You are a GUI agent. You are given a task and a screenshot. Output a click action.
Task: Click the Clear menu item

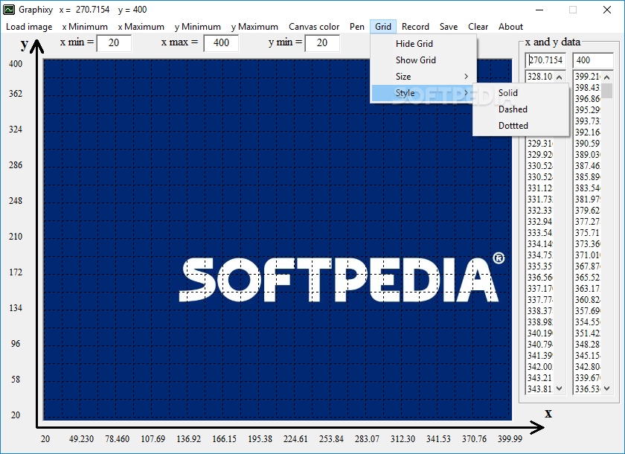point(478,27)
